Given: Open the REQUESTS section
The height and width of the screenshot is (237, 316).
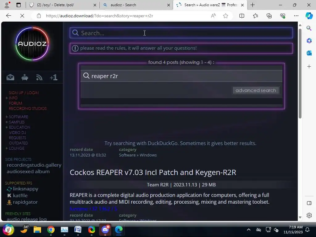Looking at the screenshot, I should 17,138.
